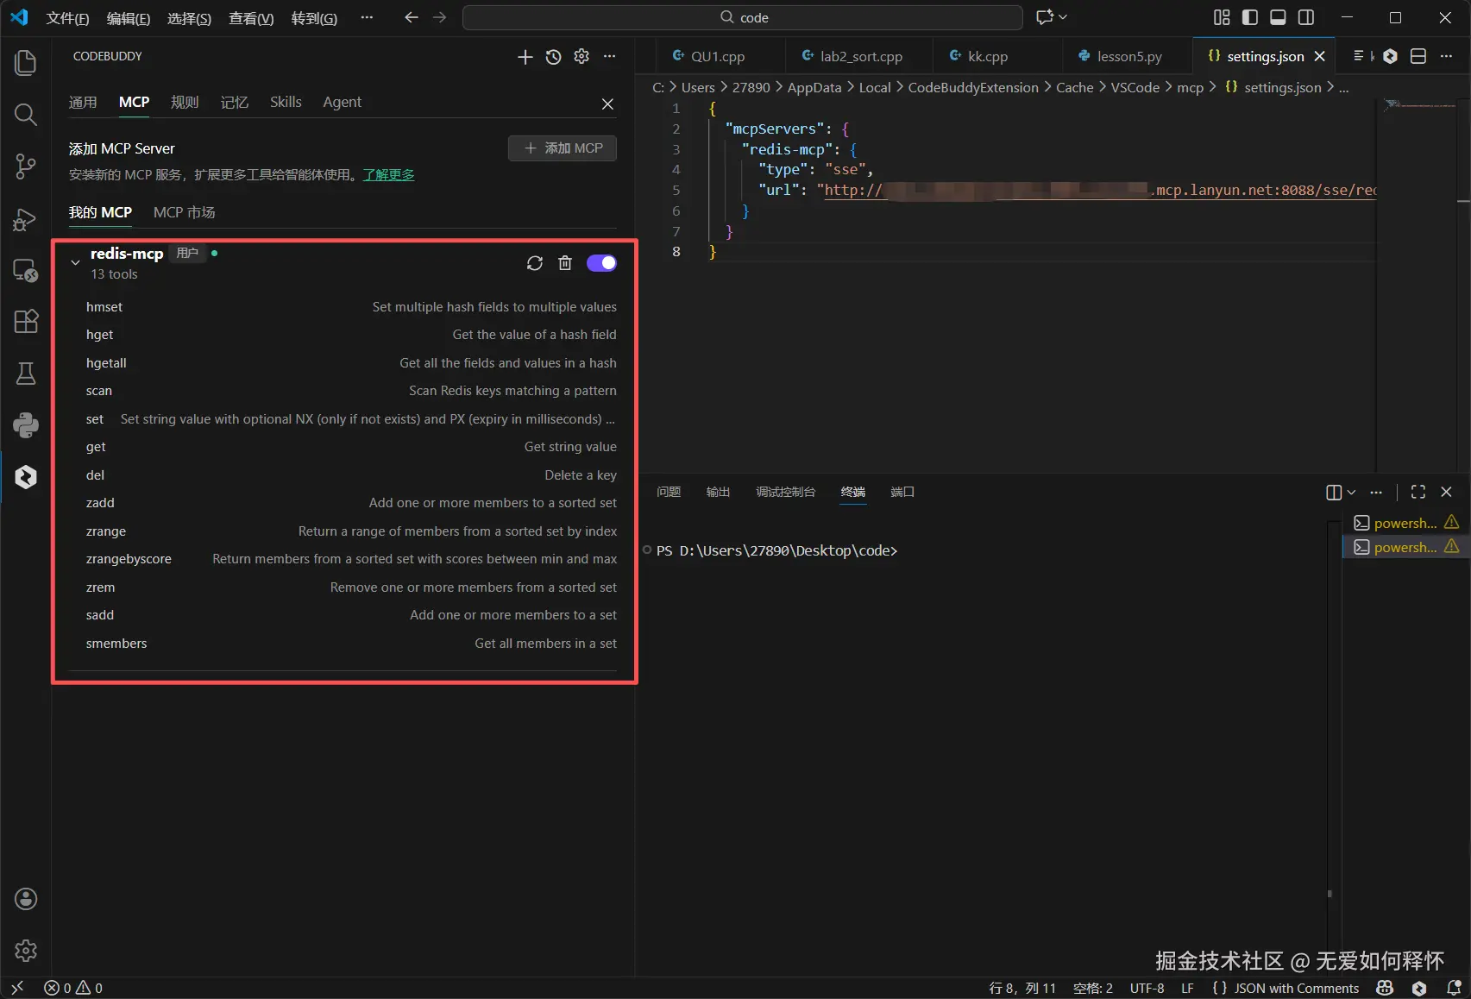
Task: Toggle the bottom panel layout
Action: click(1278, 17)
